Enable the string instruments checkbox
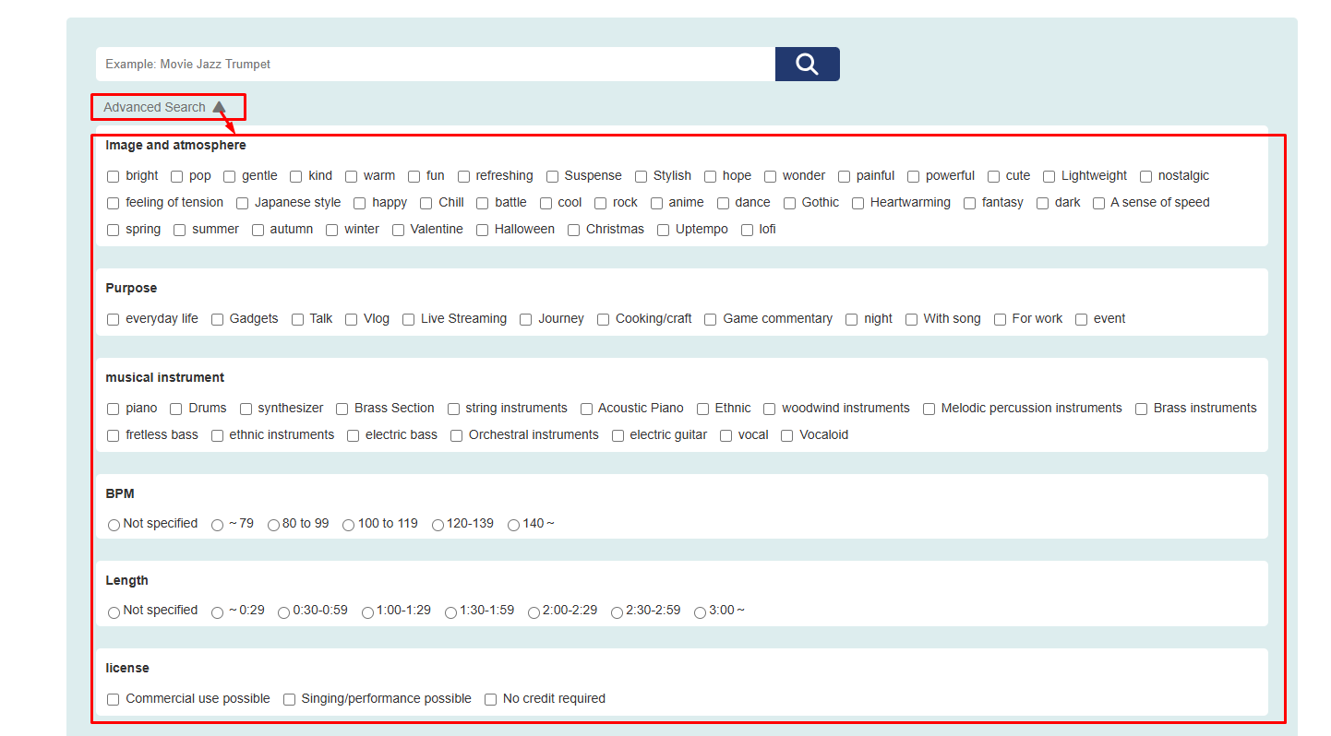This screenshot has width=1331, height=736. (454, 409)
